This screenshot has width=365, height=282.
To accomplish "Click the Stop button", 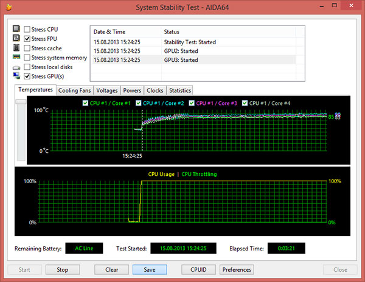I will tap(63, 270).
